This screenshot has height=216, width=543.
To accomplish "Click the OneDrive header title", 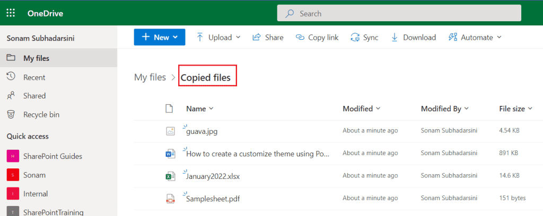I will pyautogui.click(x=45, y=14).
